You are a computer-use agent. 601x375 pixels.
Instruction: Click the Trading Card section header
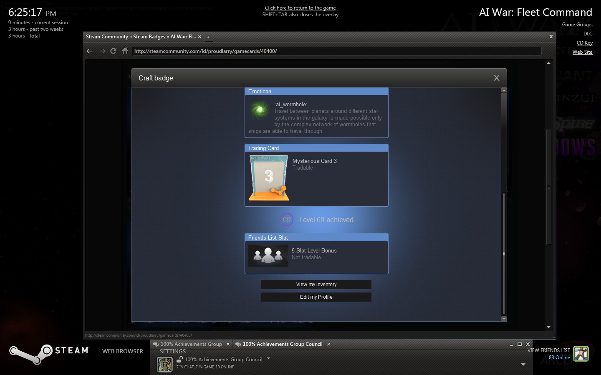tap(316, 148)
